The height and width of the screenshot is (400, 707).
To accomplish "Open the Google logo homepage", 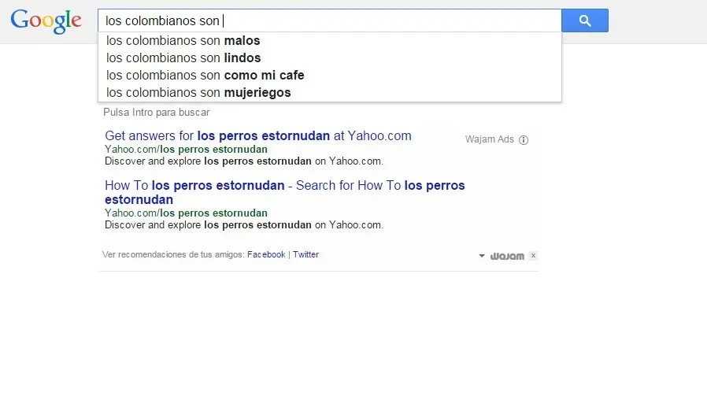I will (46, 21).
